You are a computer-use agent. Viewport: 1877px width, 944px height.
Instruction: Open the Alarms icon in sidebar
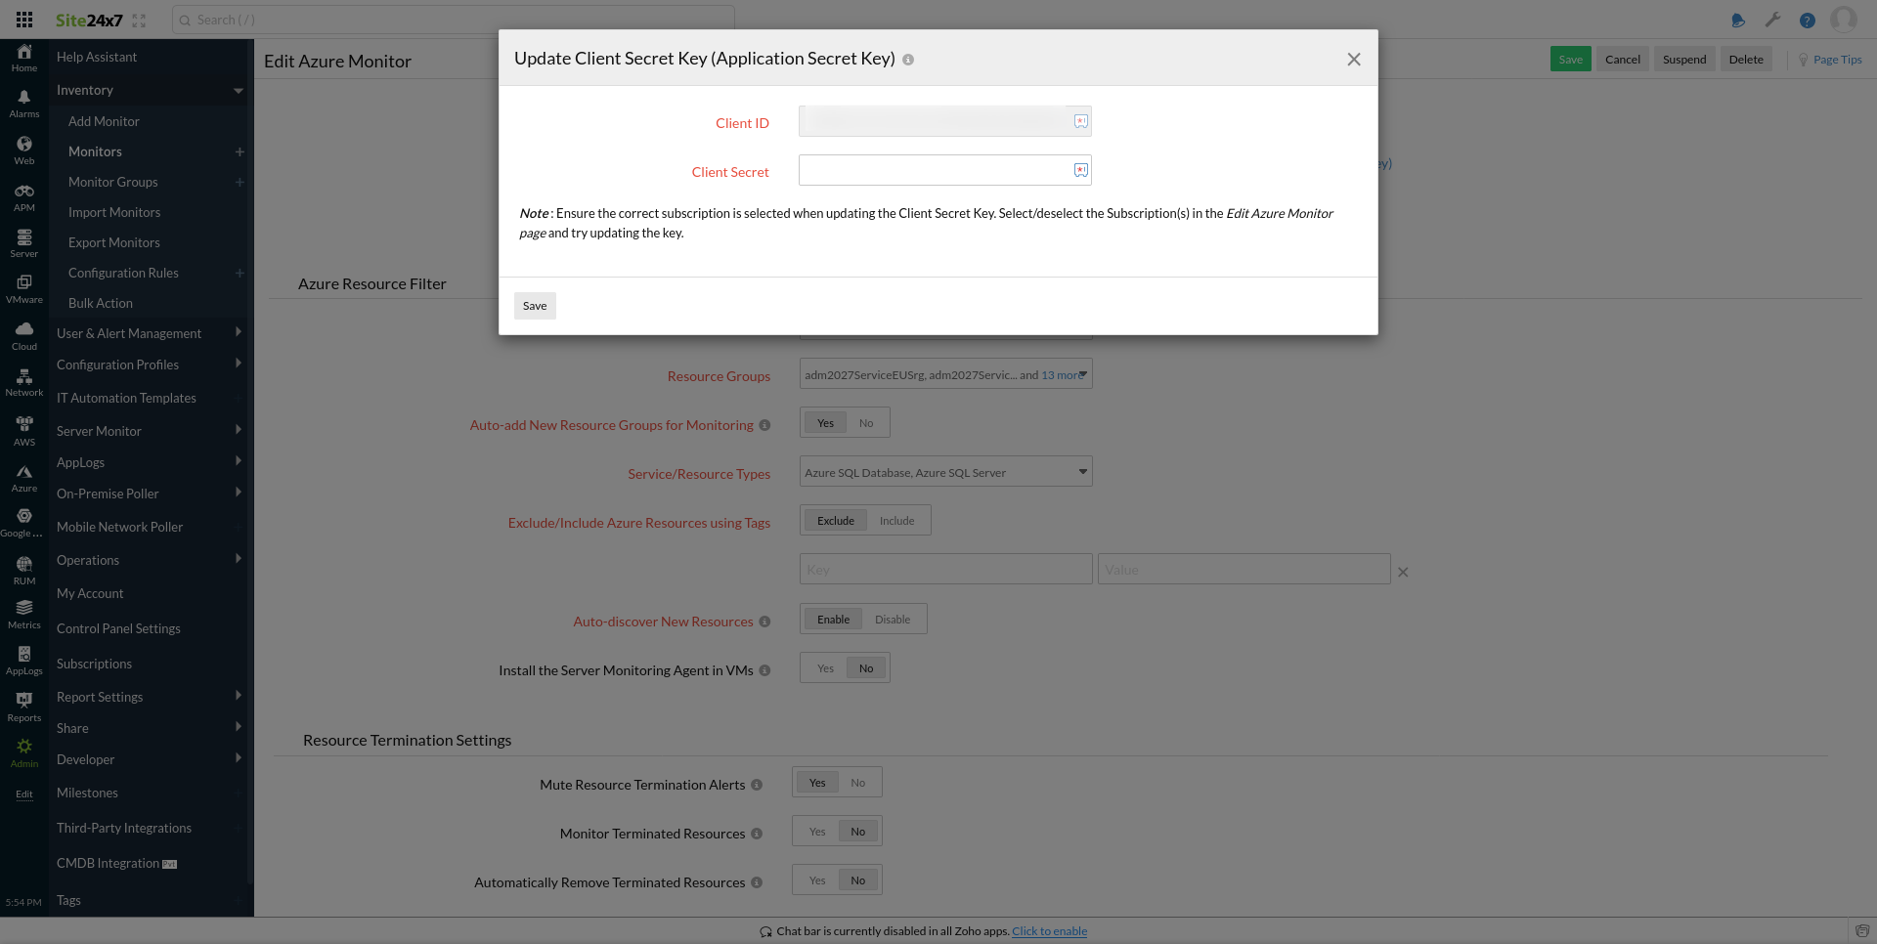(24, 103)
